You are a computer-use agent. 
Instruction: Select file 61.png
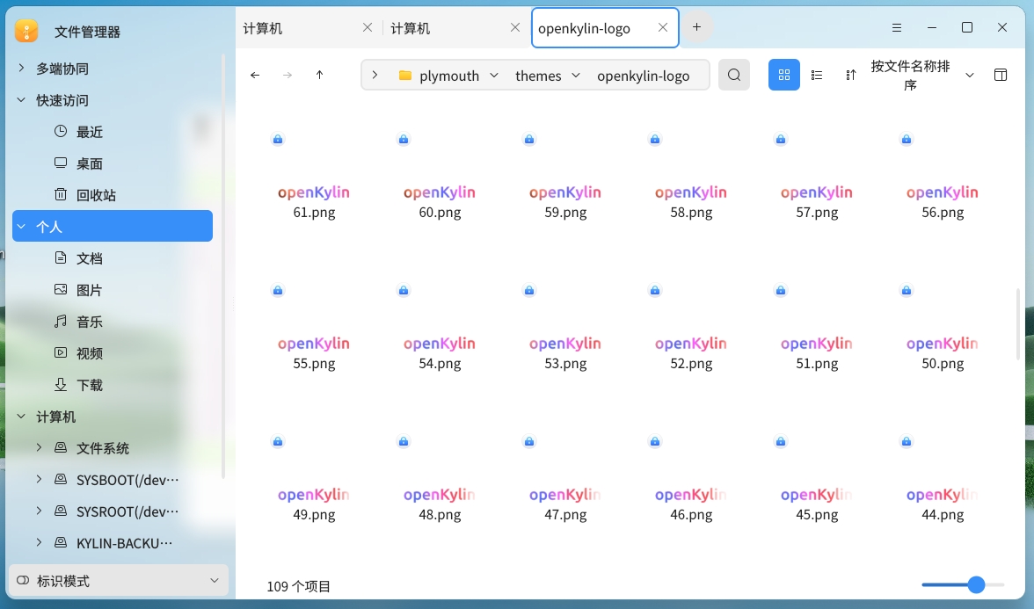tap(314, 177)
